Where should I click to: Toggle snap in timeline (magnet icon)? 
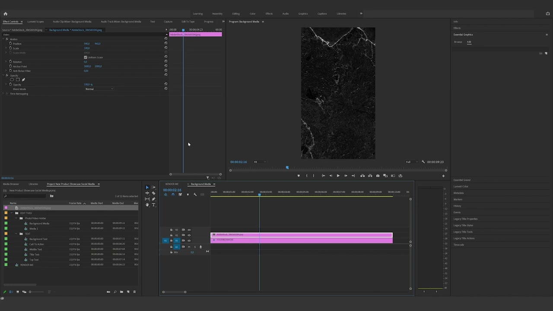[x=173, y=194]
